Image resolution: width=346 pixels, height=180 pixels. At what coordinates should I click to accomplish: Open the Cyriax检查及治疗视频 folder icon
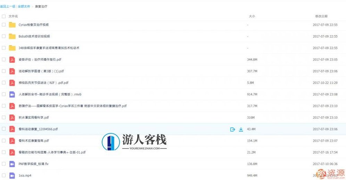pos(12,25)
